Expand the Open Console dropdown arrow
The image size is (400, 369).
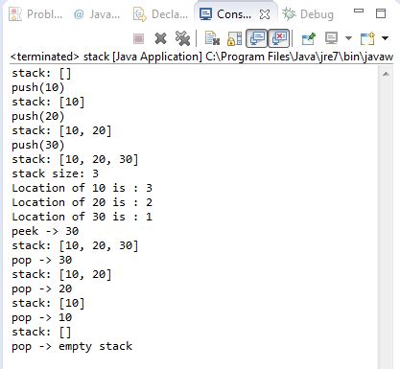[386, 38]
